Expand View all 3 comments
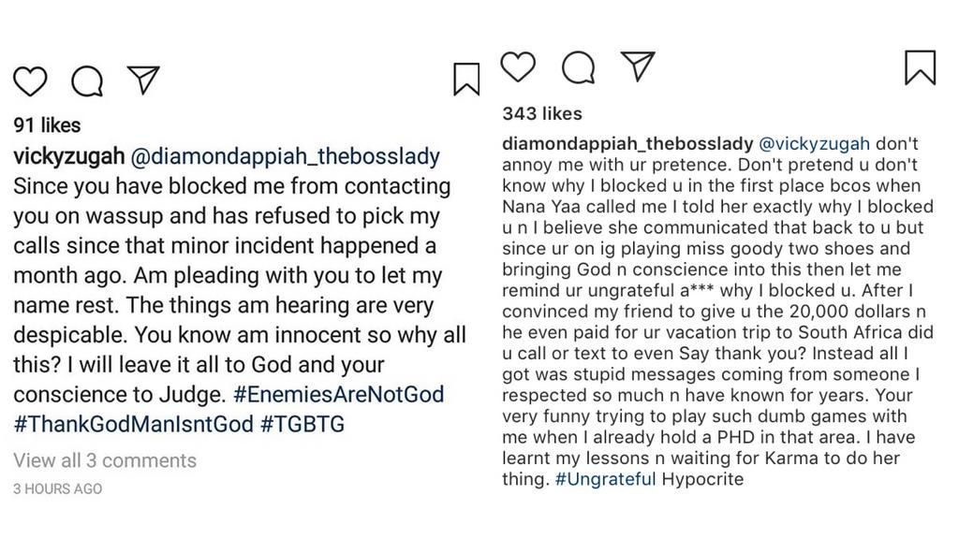The image size is (959, 539). click(x=105, y=460)
